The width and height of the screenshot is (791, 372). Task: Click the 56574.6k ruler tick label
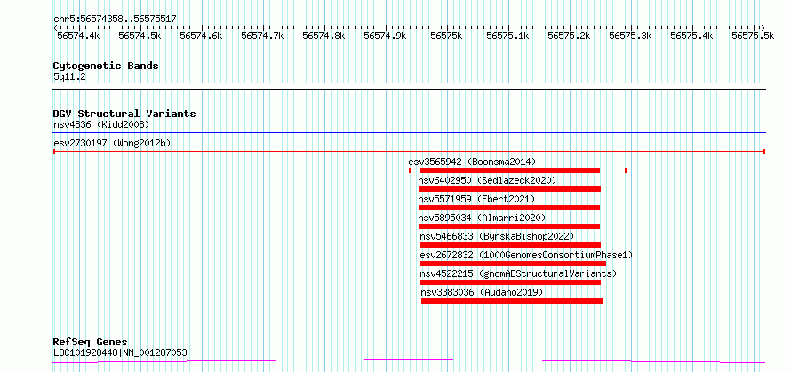pyautogui.click(x=201, y=36)
